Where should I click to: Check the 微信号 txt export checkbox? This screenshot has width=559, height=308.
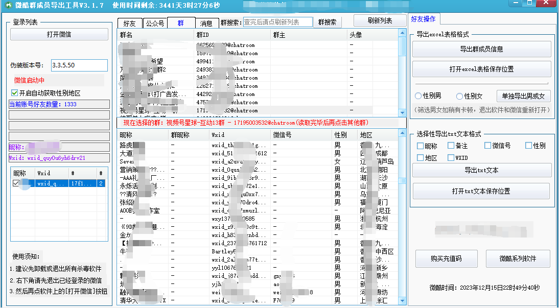pyautogui.click(x=487, y=146)
